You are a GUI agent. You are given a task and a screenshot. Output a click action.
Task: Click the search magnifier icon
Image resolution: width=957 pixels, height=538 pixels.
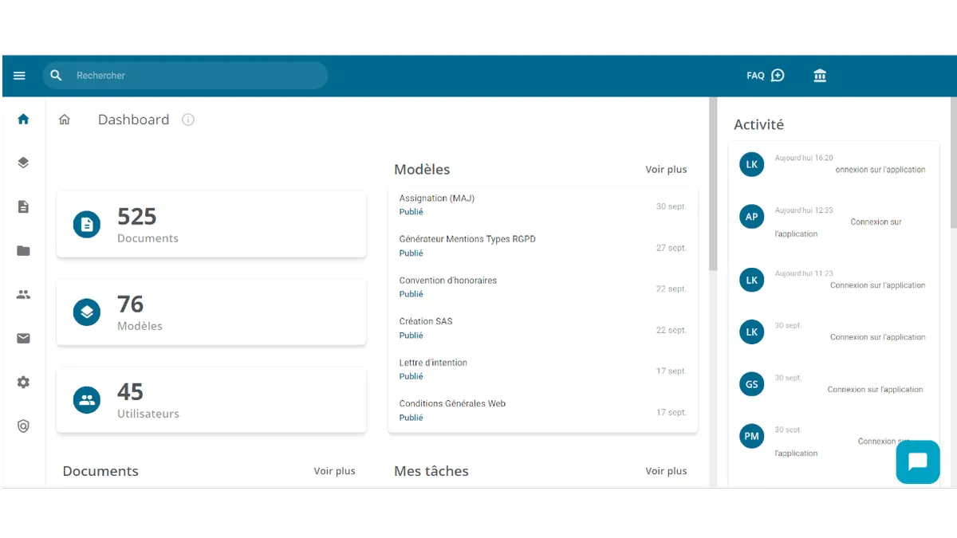coord(56,76)
